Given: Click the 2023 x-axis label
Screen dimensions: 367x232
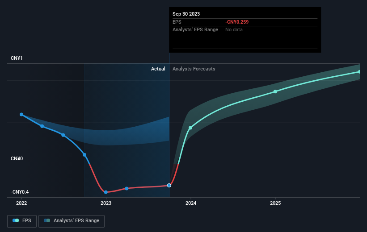Looking at the screenshot, I should 106,203.
